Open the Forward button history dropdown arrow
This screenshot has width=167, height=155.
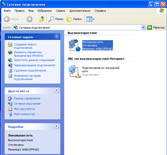pos(35,19)
